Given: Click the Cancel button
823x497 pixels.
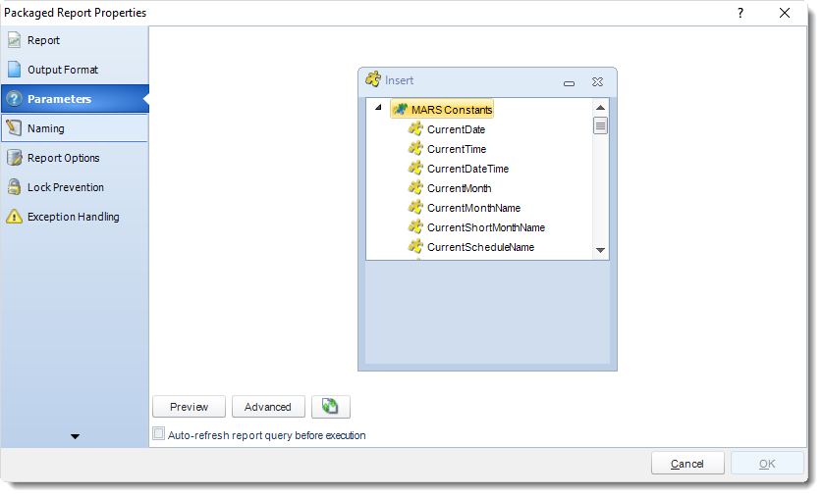Looking at the screenshot, I should [x=687, y=464].
